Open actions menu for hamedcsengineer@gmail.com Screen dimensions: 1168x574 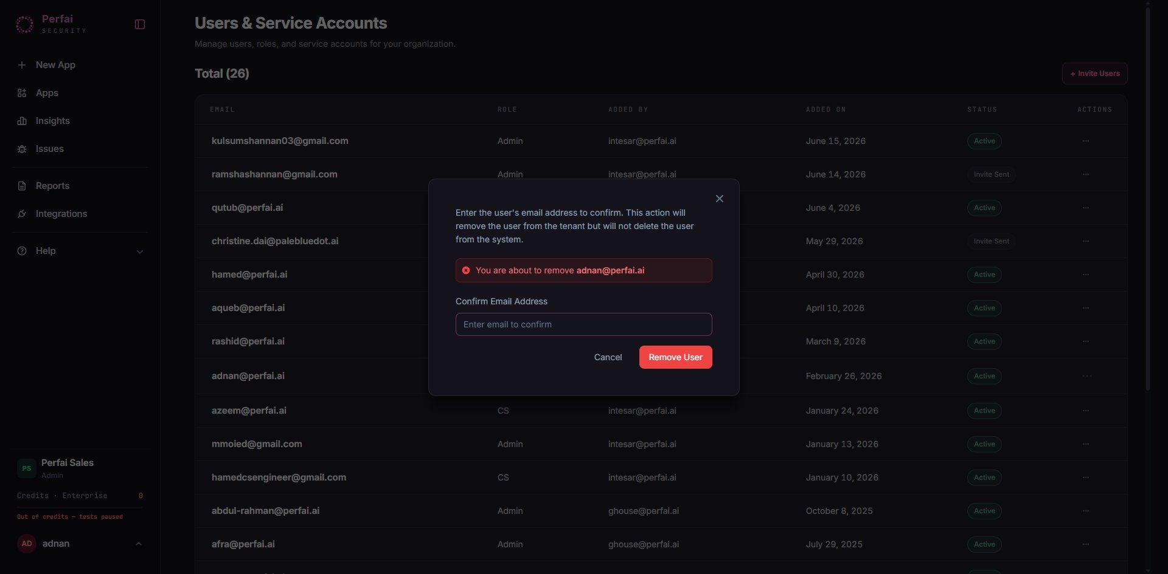click(x=1085, y=477)
